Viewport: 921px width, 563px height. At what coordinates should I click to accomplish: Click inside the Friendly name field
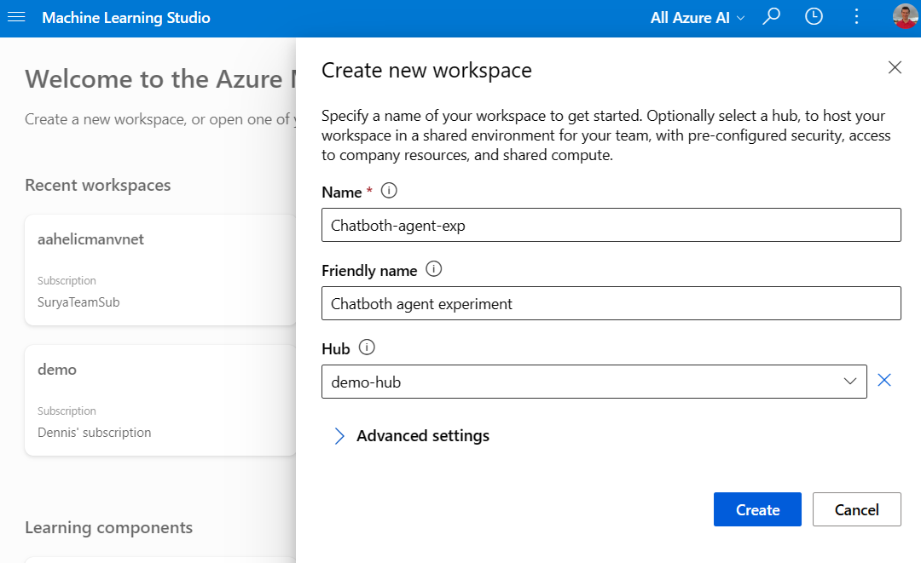tap(611, 303)
